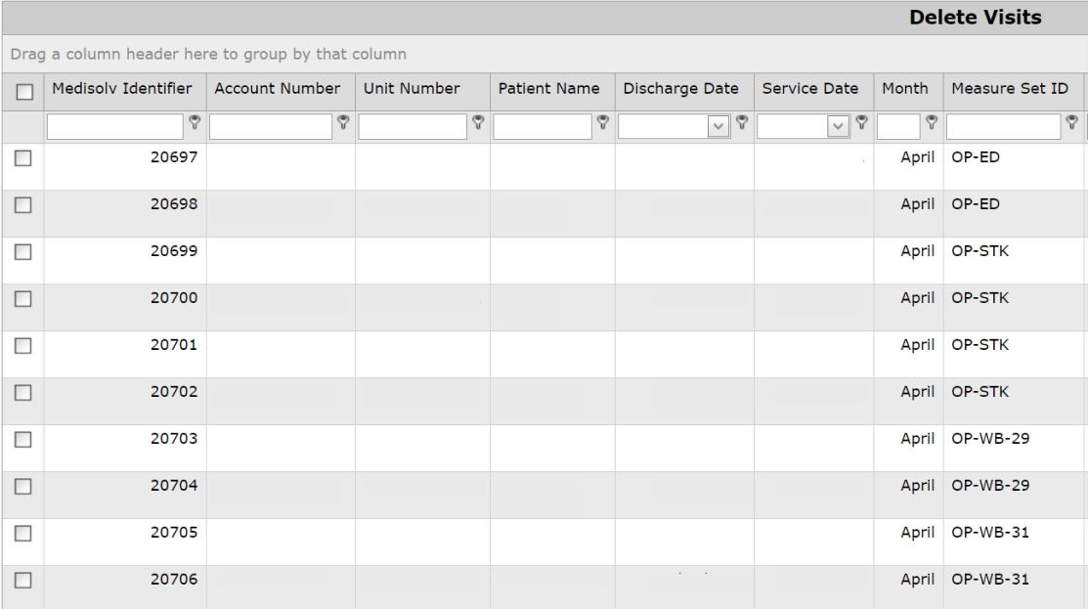This screenshot has width=1088, height=609.
Task: Click filter icon for Unit Number column
Action: pyautogui.click(x=479, y=122)
